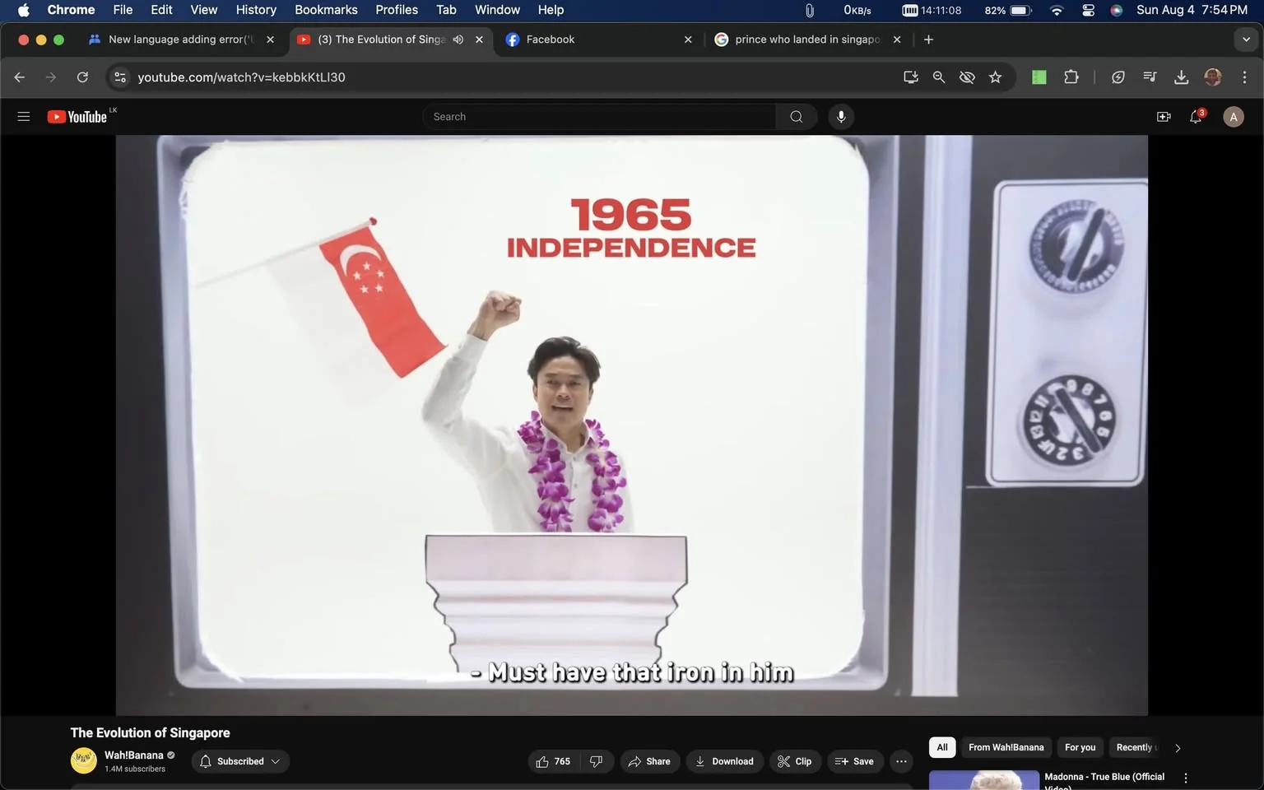
Task: Open the zoom magnifier icon in the address bar
Action: (x=938, y=77)
